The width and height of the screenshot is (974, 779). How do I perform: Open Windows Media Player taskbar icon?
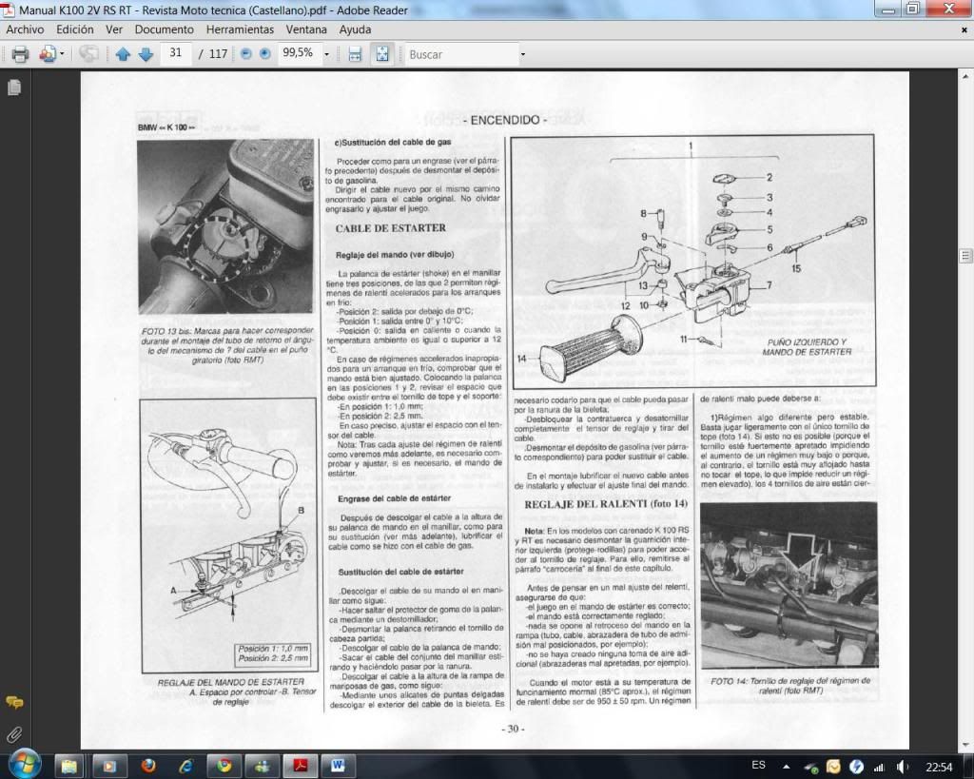108,766
